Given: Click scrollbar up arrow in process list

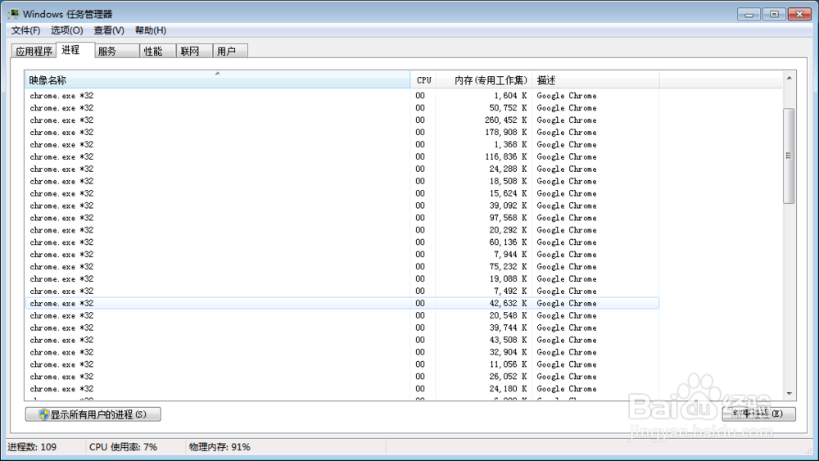Looking at the screenshot, I should (x=790, y=78).
